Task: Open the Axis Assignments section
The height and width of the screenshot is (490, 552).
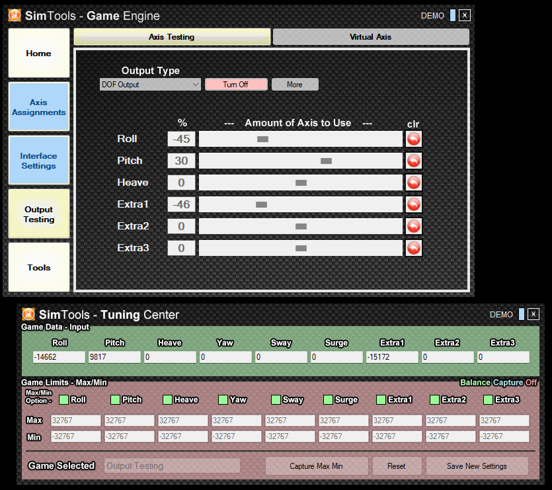Action: click(x=39, y=107)
